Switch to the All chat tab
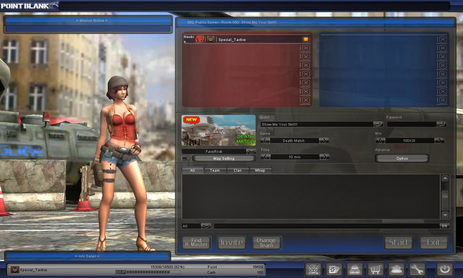Image resolution: width=463 pixels, height=278 pixels. click(x=192, y=170)
